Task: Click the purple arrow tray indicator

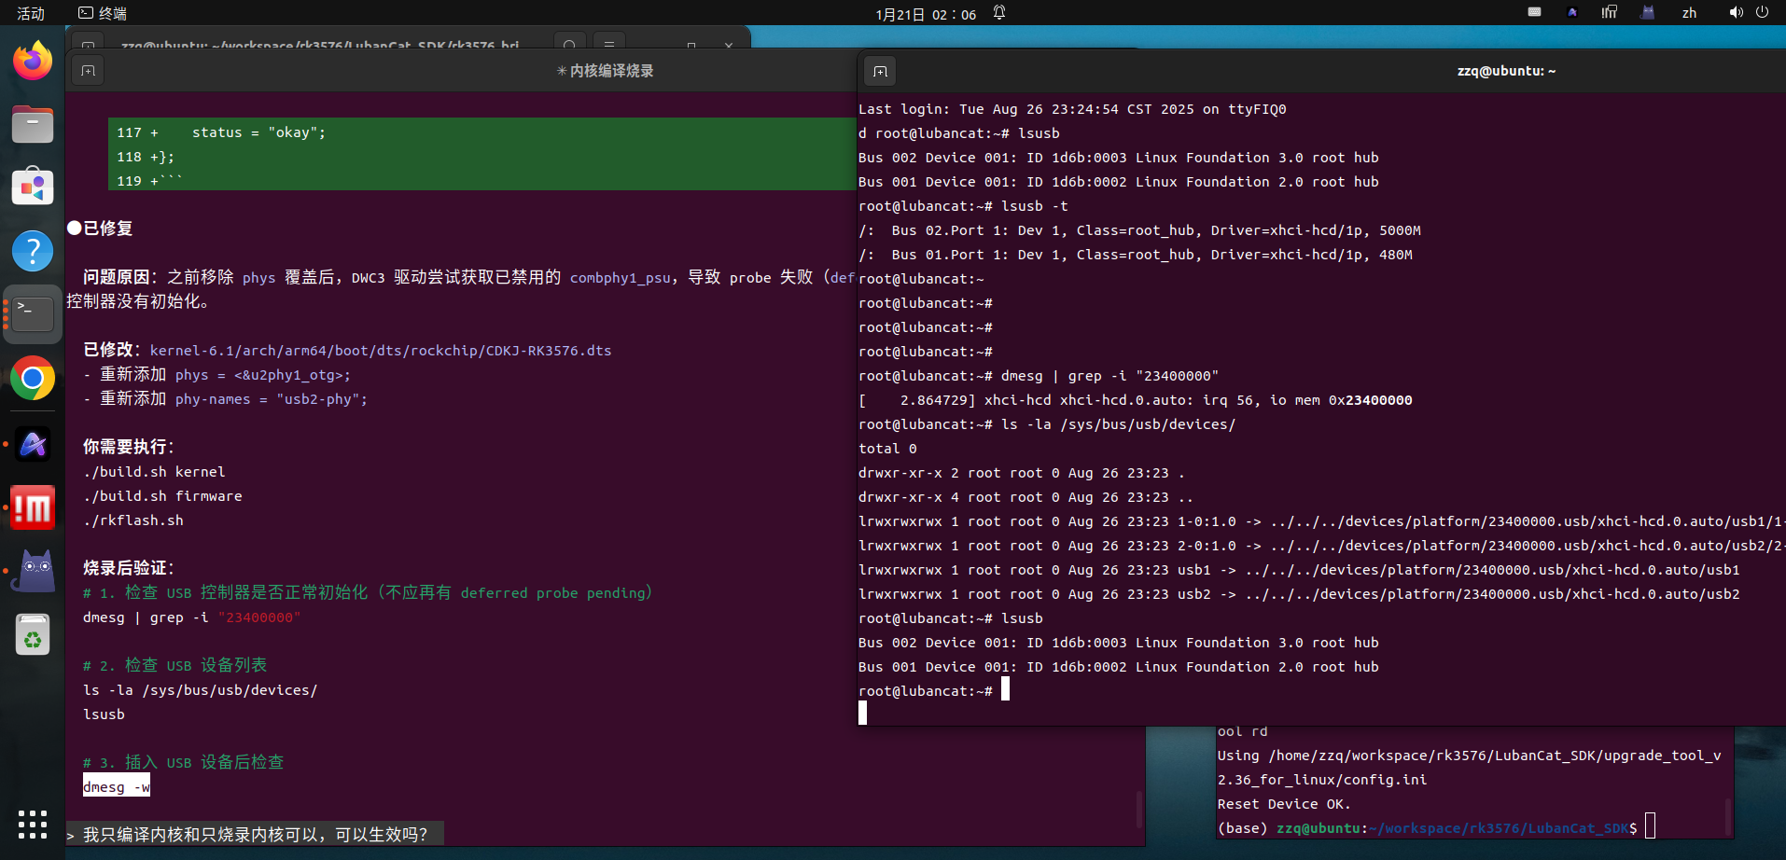Action: 1572,12
